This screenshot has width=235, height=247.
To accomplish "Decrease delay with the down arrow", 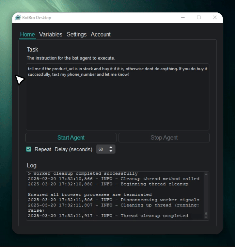I will click(x=111, y=151).
